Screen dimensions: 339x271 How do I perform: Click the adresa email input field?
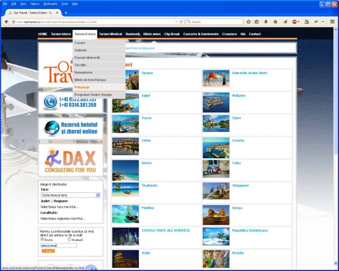58,245
